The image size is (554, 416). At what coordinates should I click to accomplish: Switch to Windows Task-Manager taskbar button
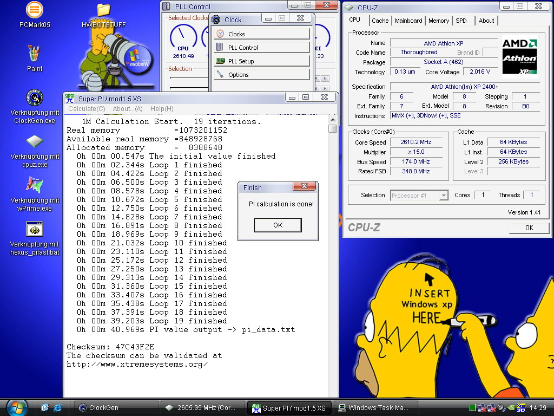pos(376,408)
